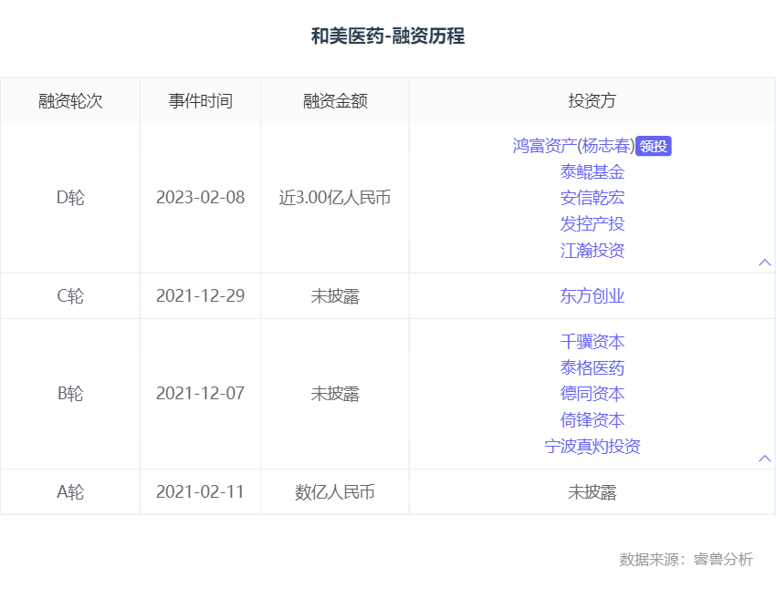Viewport: 776px width, 598px height.
Task: Click the date 2023-02-08
Action: coord(201,198)
